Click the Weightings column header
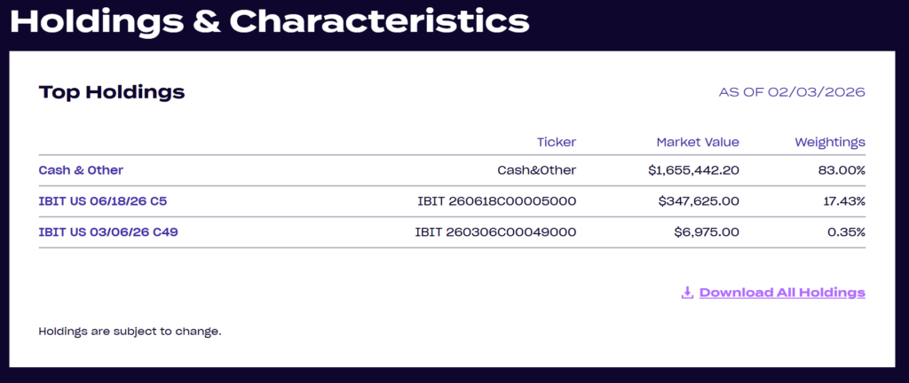Image resolution: width=909 pixels, height=383 pixels. point(830,142)
